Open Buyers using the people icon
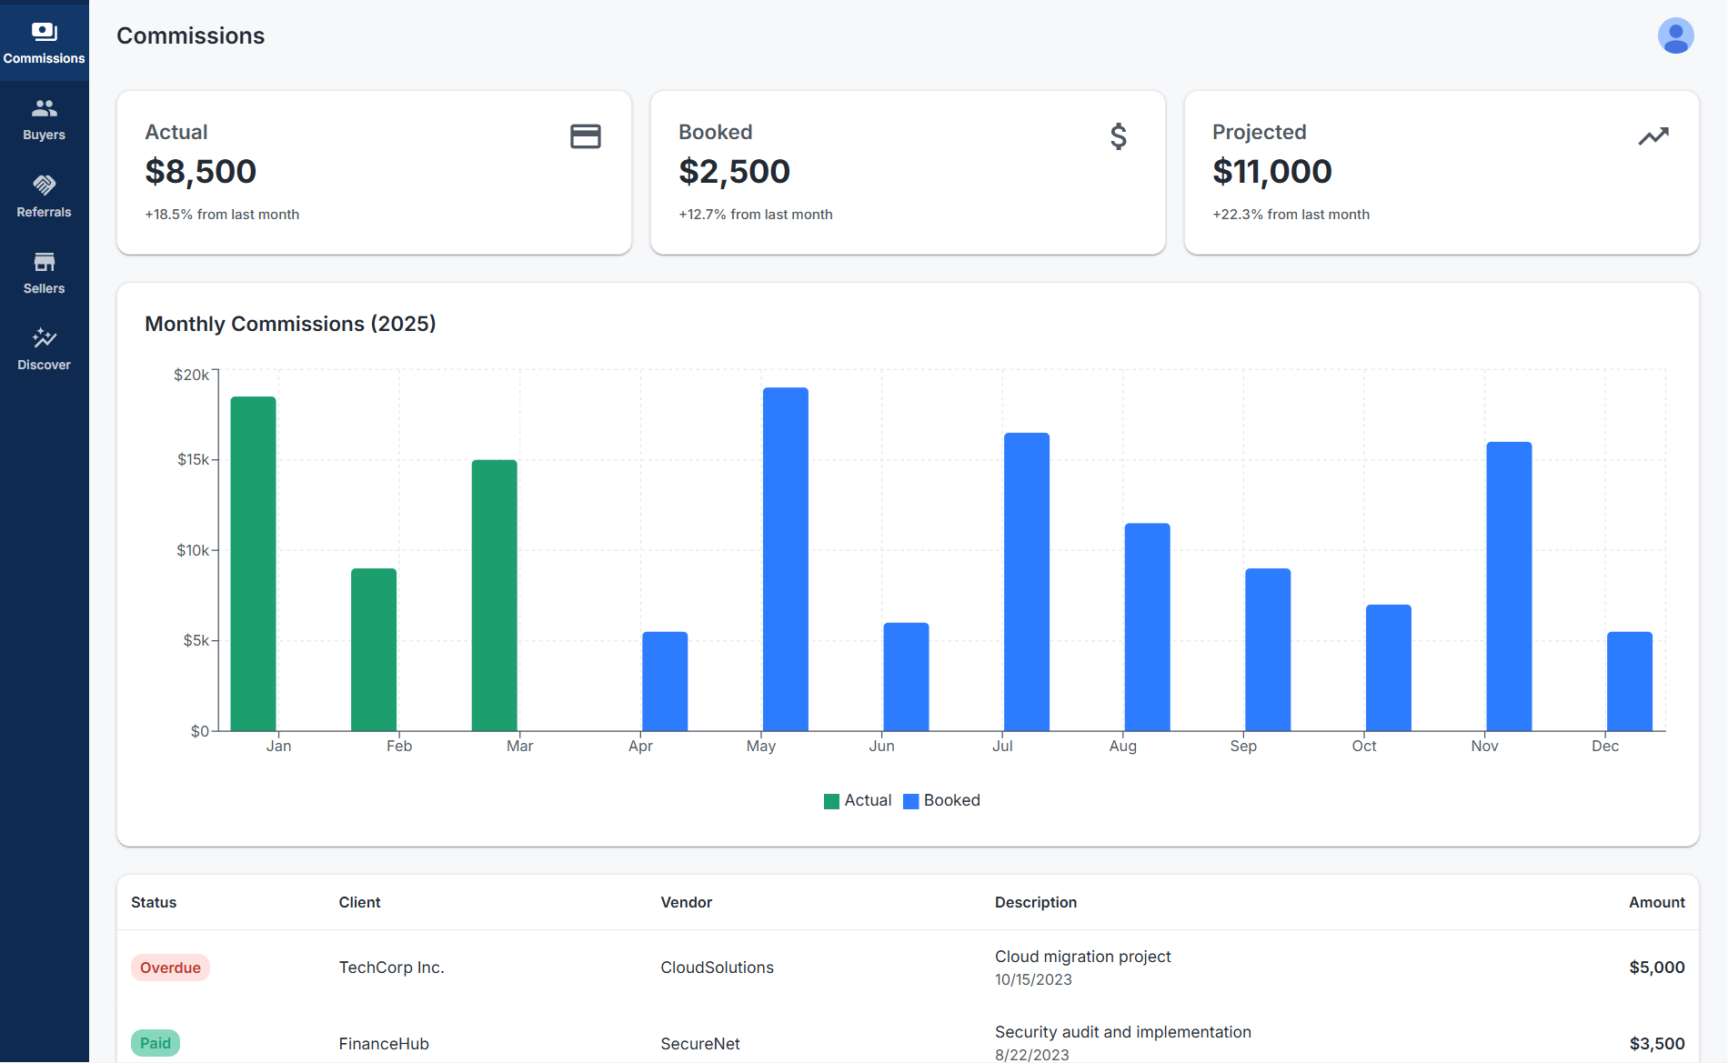This screenshot has width=1728, height=1063. 44,108
